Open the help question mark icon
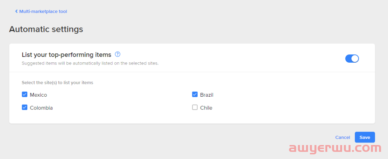The height and width of the screenshot is (159, 388). point(118,54)
